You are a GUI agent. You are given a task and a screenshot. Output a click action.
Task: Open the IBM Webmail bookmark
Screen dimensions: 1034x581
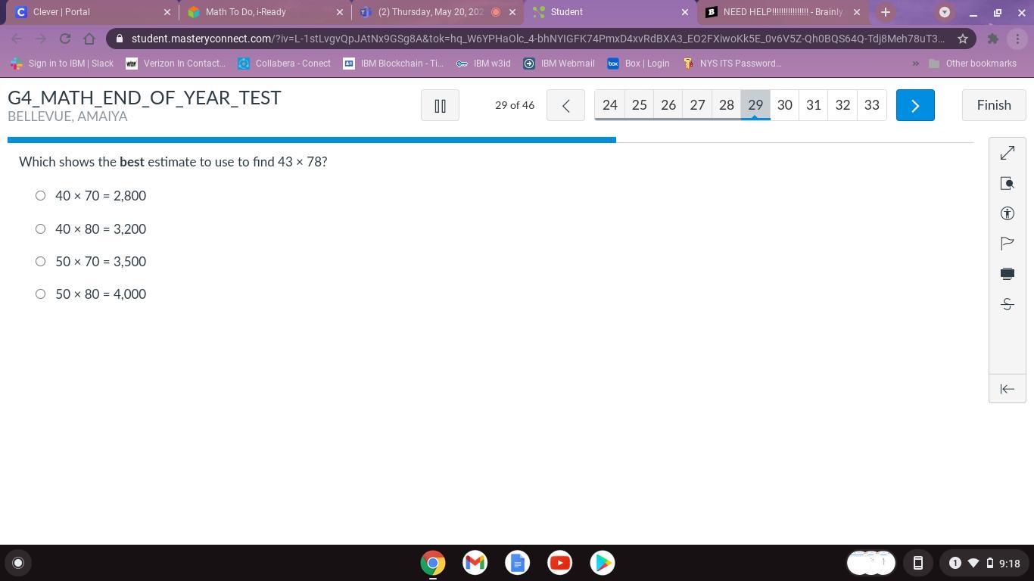point(559,64)
